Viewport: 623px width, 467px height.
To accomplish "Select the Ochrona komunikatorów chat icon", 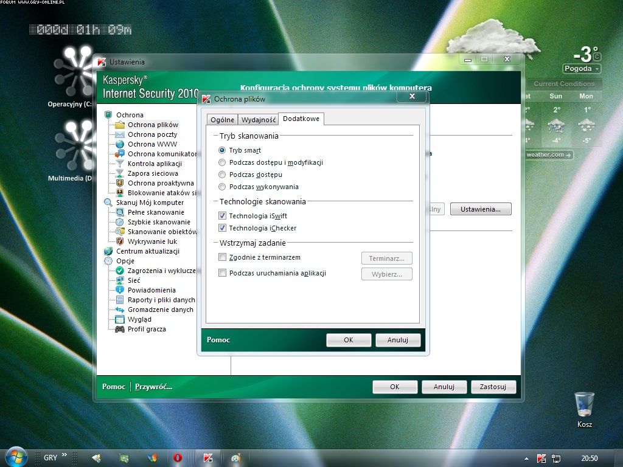I will pyautogui.click(x=120, y=154).
